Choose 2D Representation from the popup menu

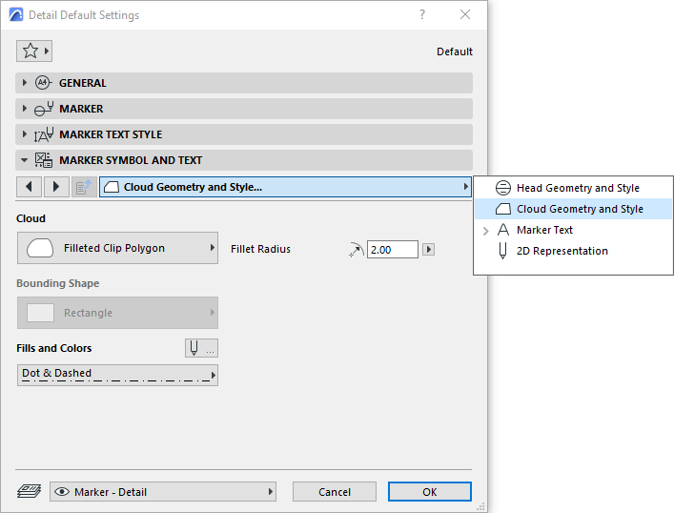pos(562,251)
